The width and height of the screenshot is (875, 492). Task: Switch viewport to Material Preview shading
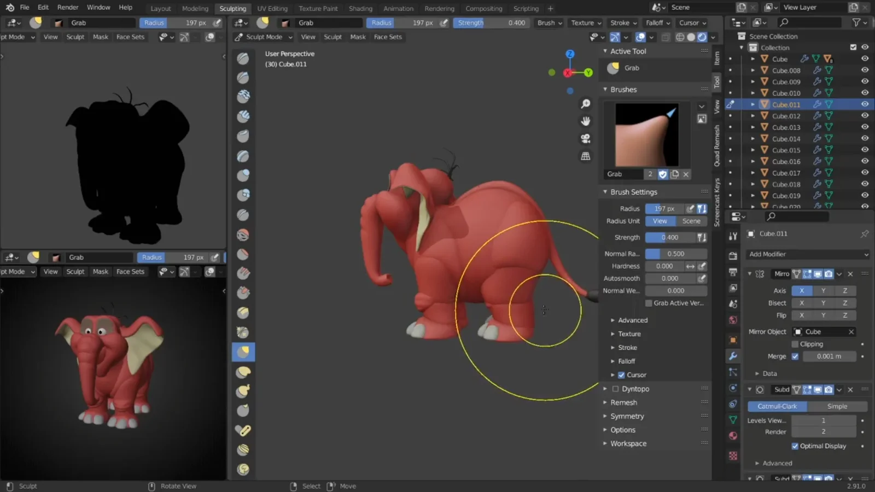(702, 37)
